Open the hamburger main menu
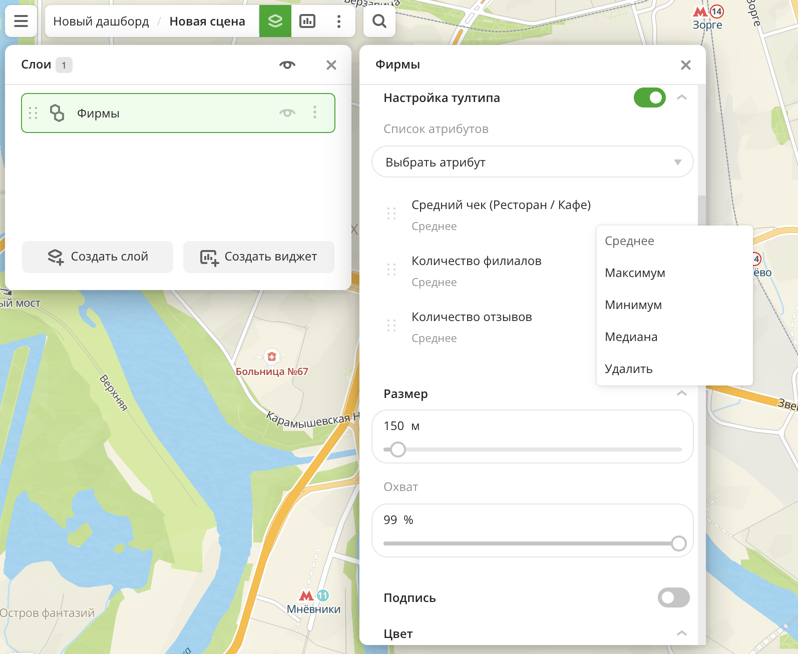This screenshot has height=654, width=798. 21,21
